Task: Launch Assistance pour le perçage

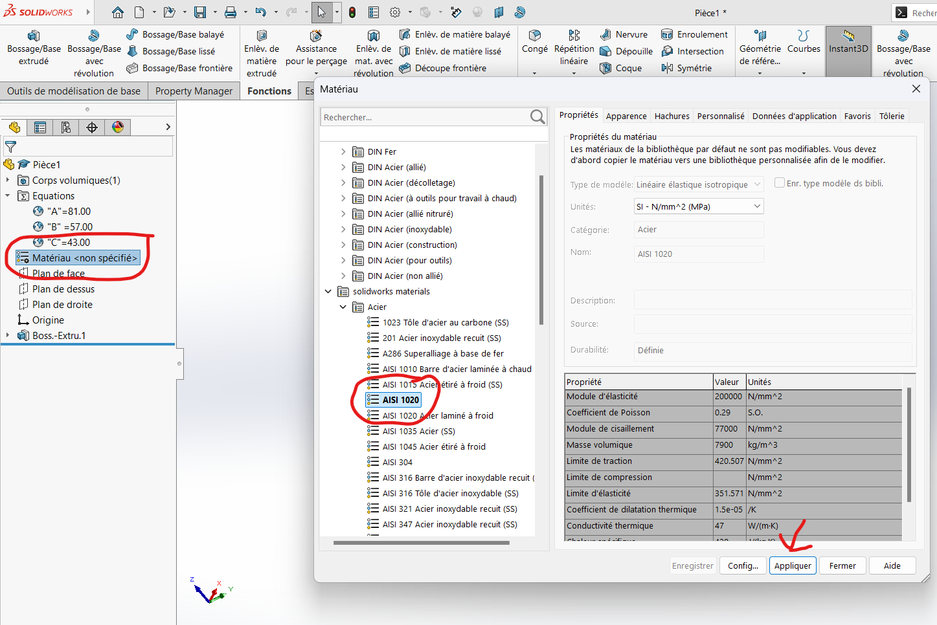Action: pos(316,48)
